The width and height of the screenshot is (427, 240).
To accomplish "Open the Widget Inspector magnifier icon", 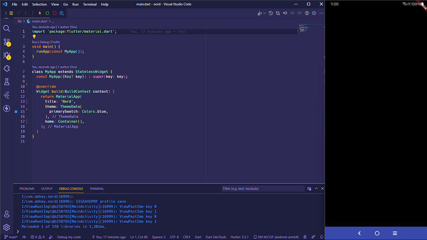I will coord(62,13).
